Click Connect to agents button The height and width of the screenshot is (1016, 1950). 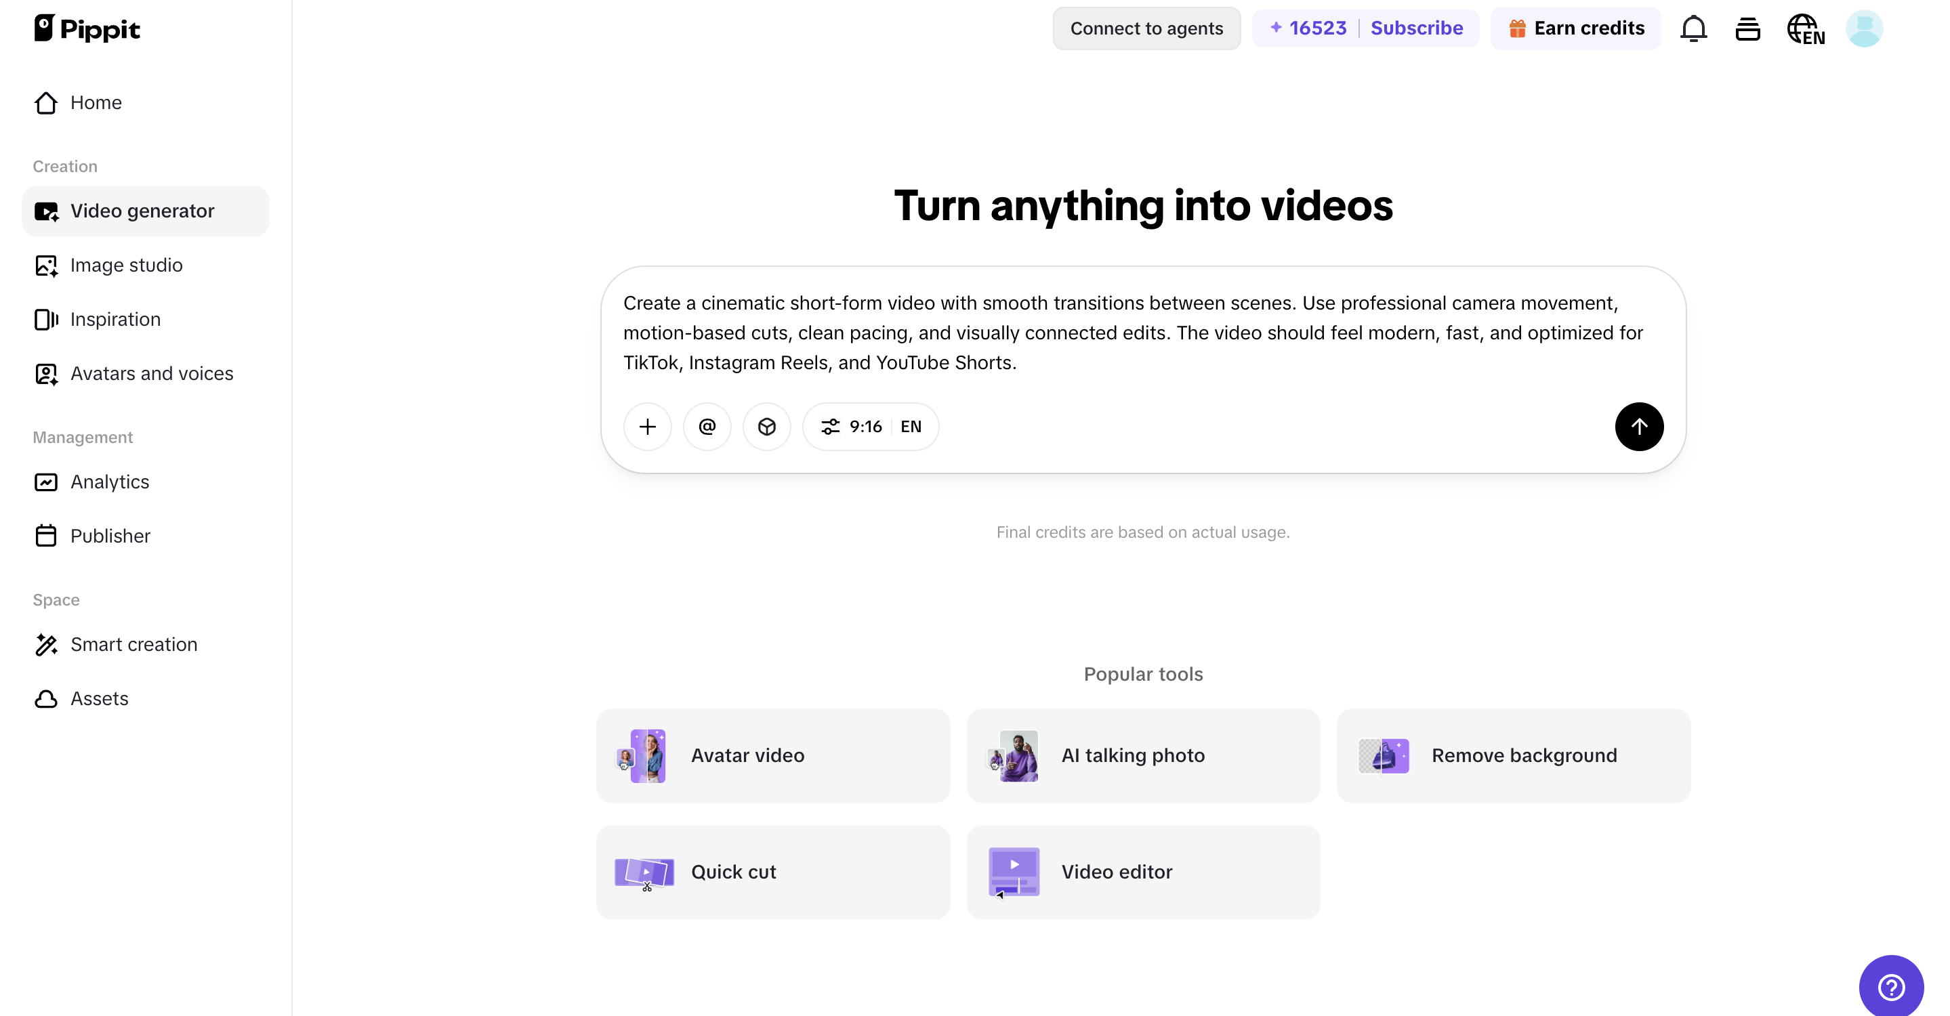1146,28
